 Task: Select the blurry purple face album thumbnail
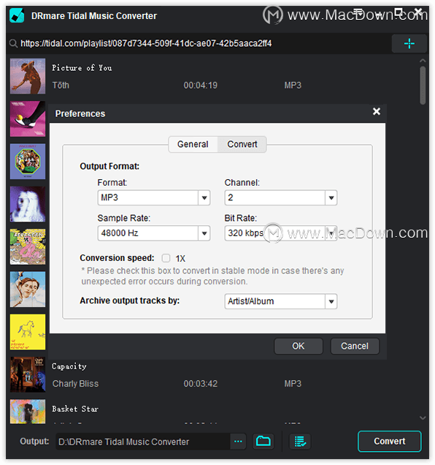28,204
